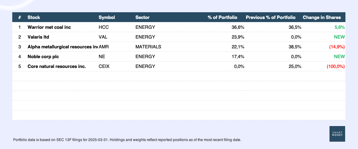Click the Change in Shares header

click(x=322, y=17)
